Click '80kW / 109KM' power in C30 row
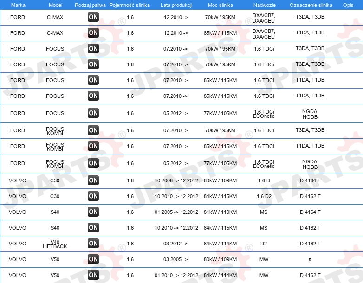Image resolution: width=363 pixels, height=283 pixels. [220, 180]
